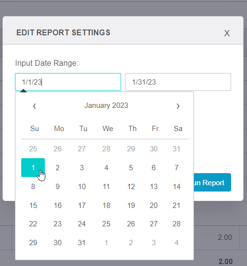The image size is (247, 266).
Task: Pick Saturday January 28
Action: (177, 224)
